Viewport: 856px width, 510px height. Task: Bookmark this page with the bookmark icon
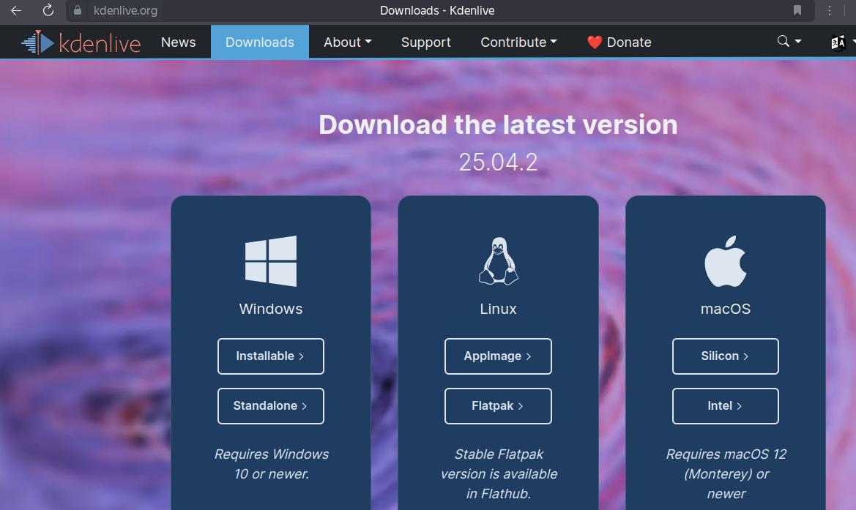click(x=797, y=10)
